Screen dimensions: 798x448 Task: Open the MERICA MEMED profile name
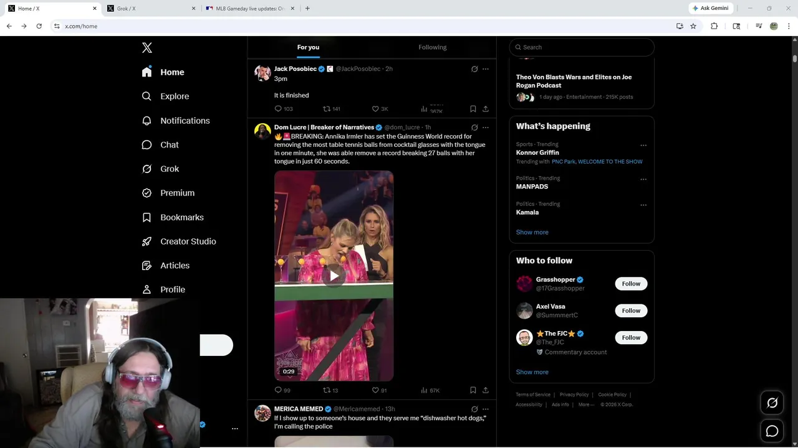coord(299,409)
